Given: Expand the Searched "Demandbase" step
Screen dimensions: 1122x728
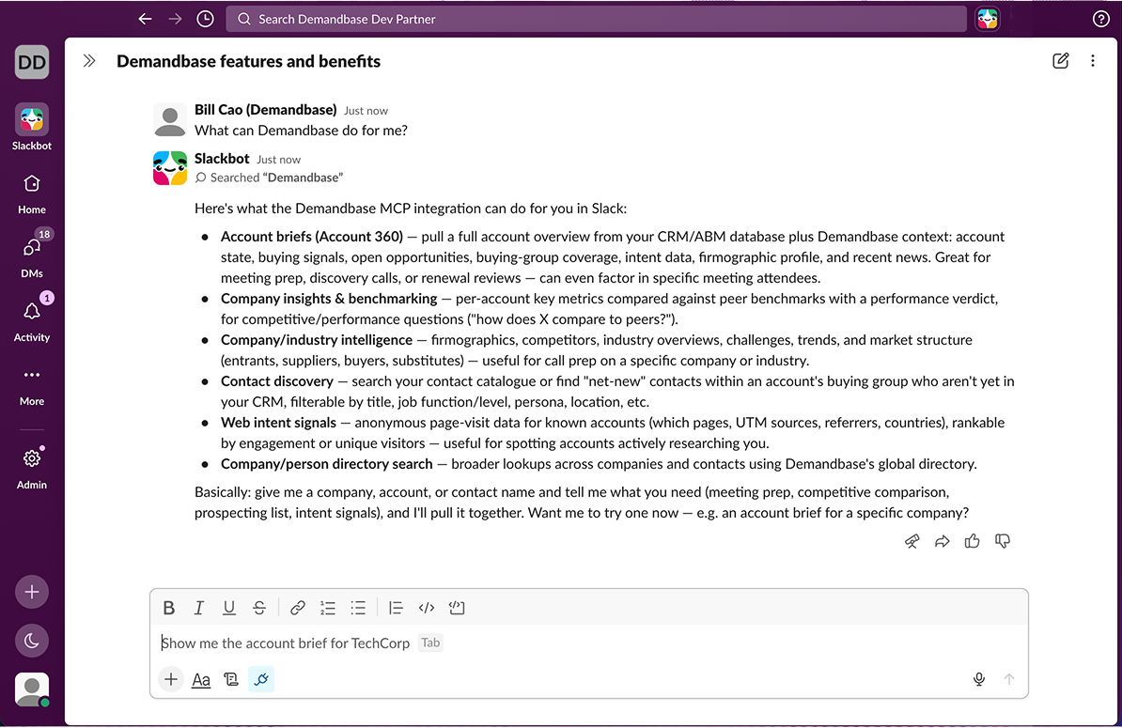Looking at the screenshot, I should [270, 178].
